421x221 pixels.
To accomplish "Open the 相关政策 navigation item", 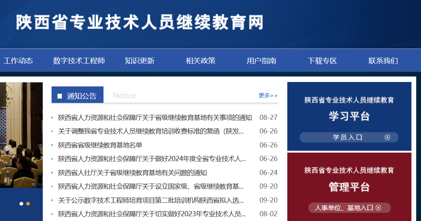I will click(201, 61).
